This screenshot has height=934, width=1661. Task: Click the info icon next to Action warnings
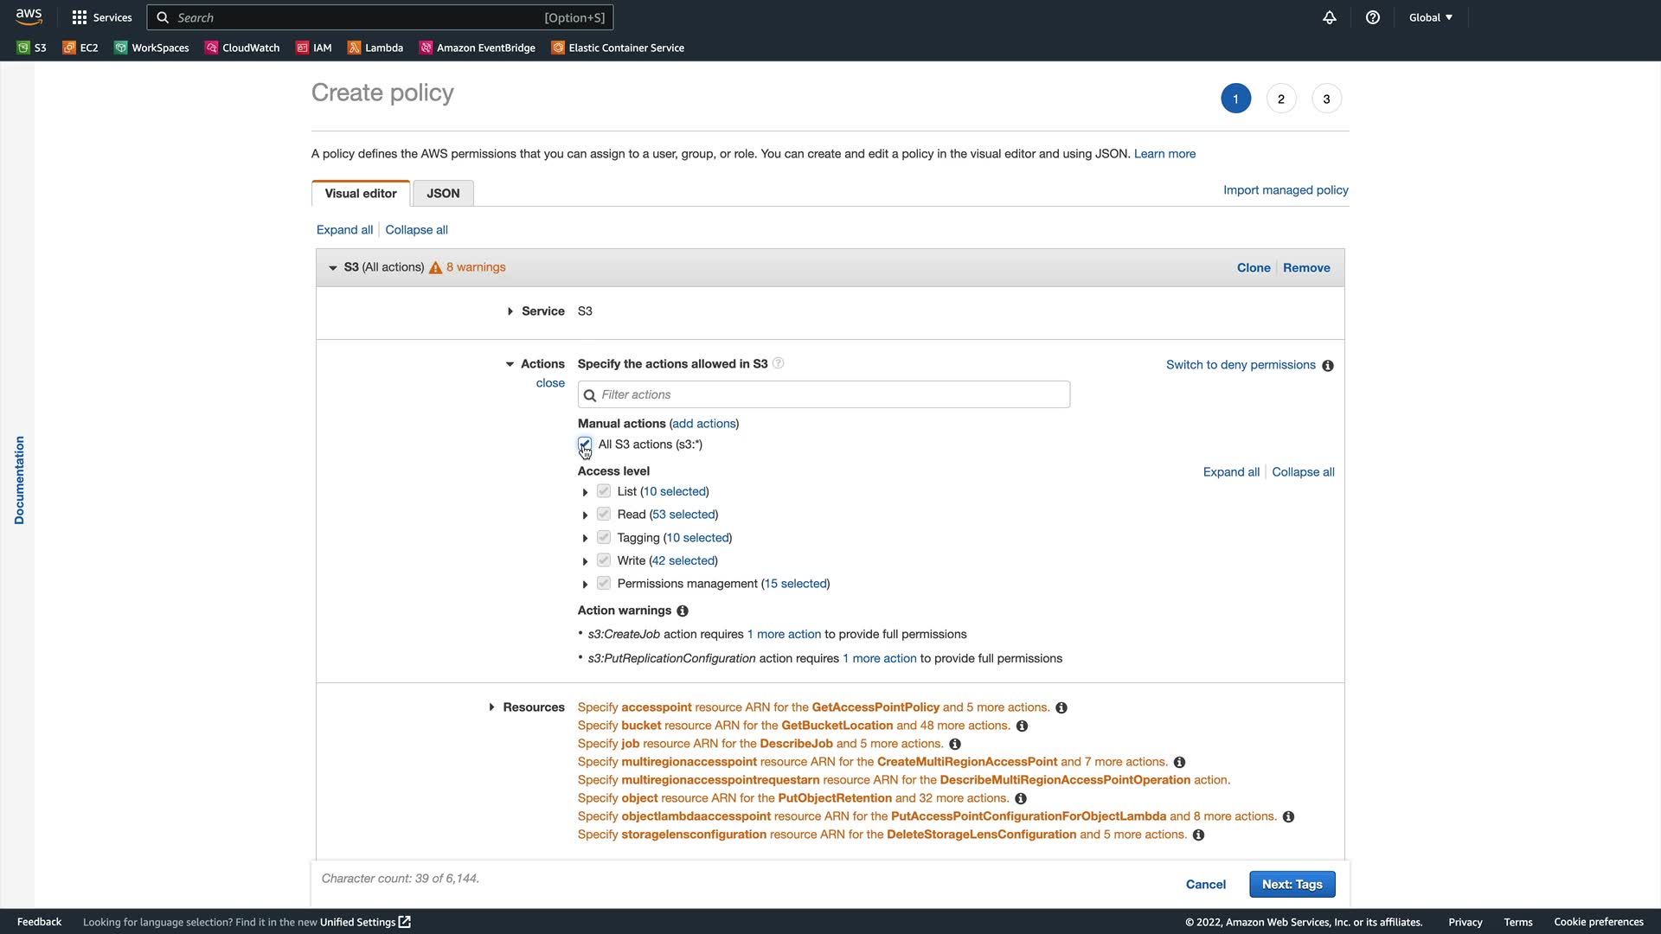point(683,611)
